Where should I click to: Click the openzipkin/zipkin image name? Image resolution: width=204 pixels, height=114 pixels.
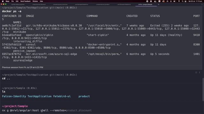tap(40, 35)
